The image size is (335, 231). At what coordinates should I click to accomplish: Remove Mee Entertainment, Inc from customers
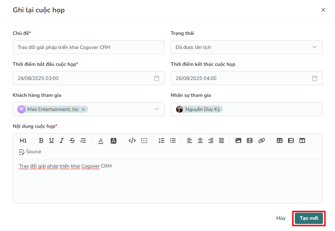click(84, 110)
